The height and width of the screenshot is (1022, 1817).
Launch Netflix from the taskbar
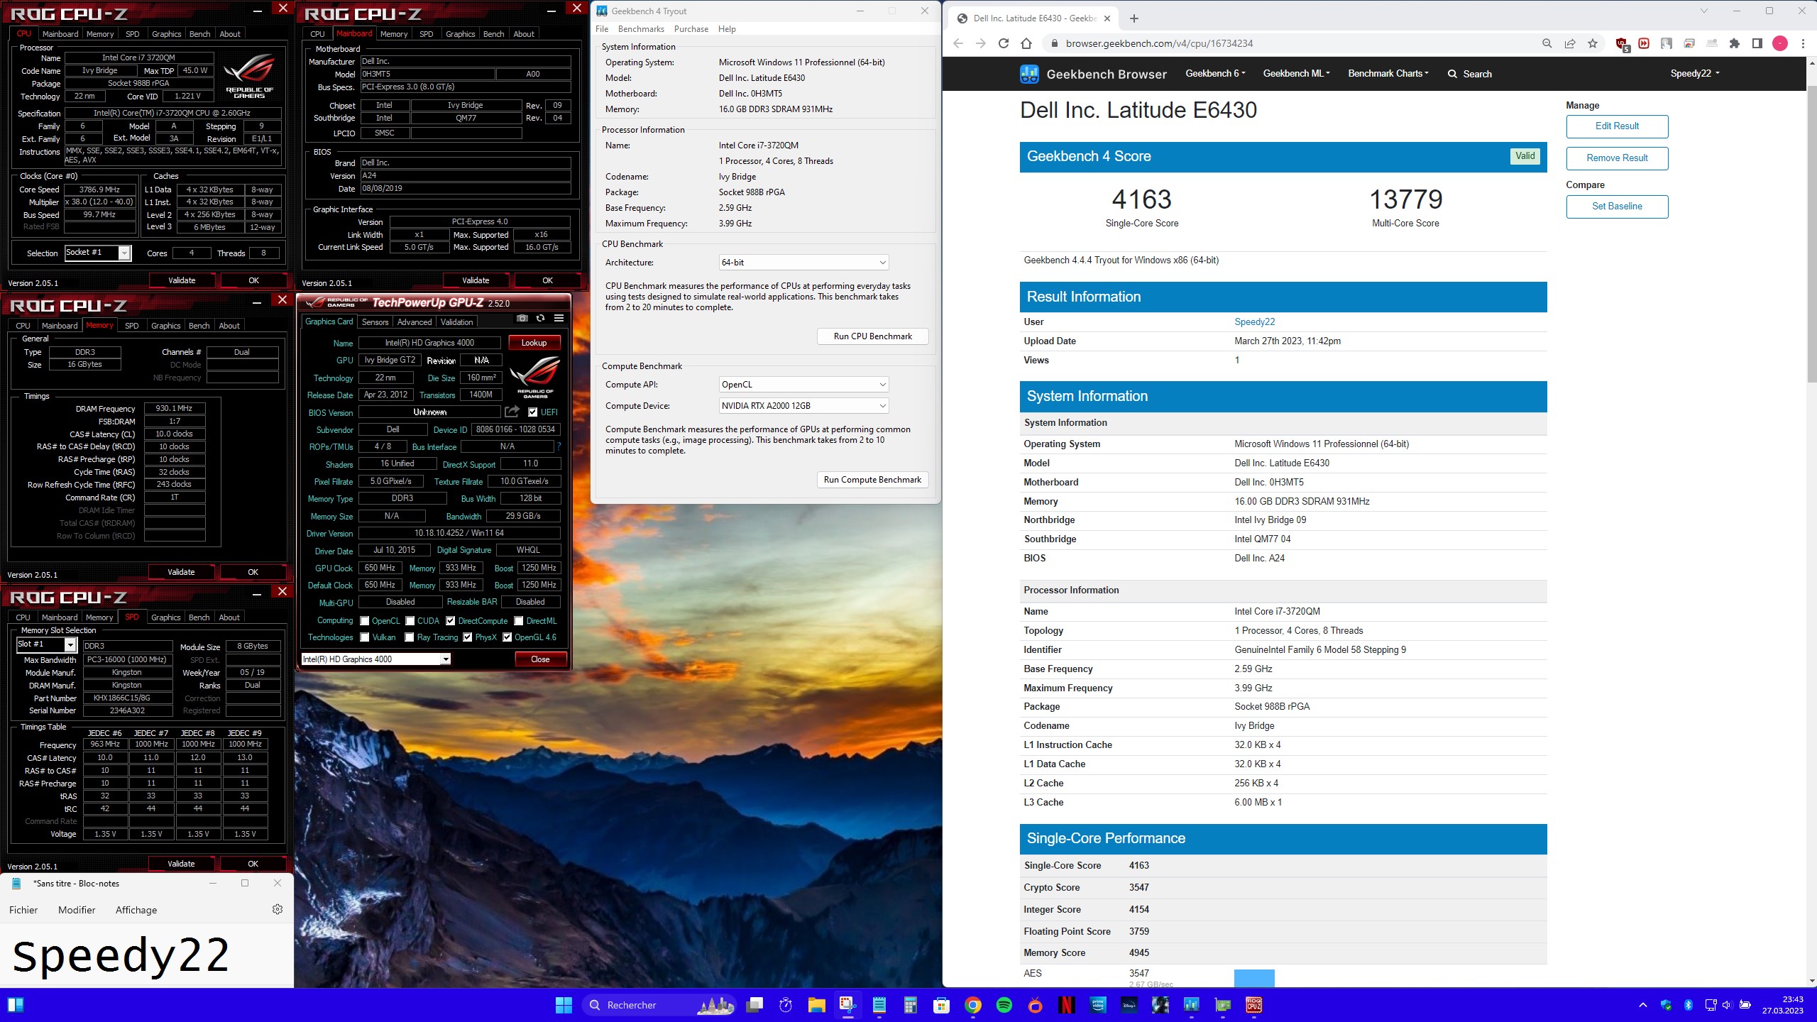(1066, 1005)
